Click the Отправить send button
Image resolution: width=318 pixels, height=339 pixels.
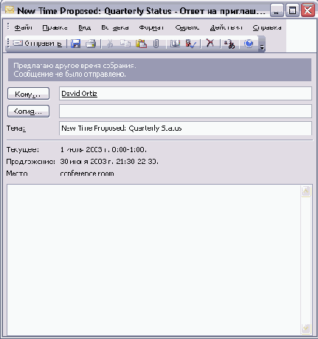(37, 44)
